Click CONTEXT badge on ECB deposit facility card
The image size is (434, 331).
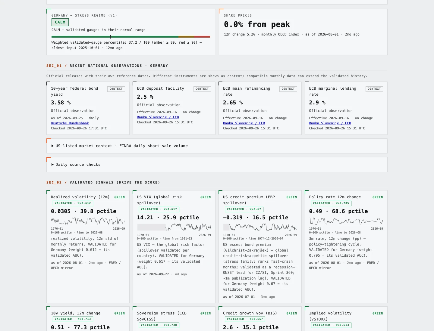(202, 89)
